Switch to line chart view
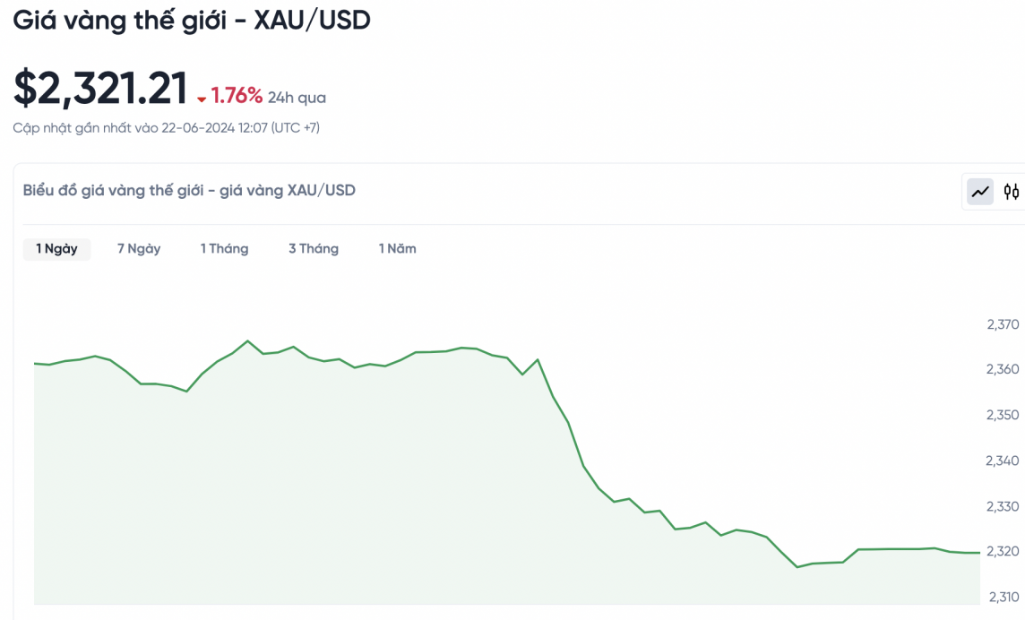This screenshot has height=620, width=1025. tap(980, 191)
